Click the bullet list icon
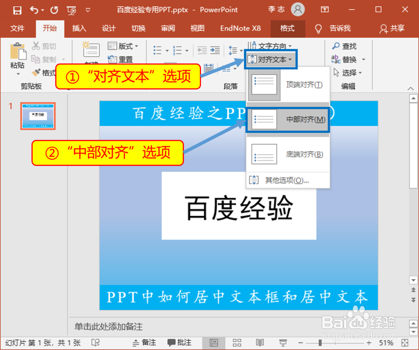The image size is (419, 350). (158, 50)
